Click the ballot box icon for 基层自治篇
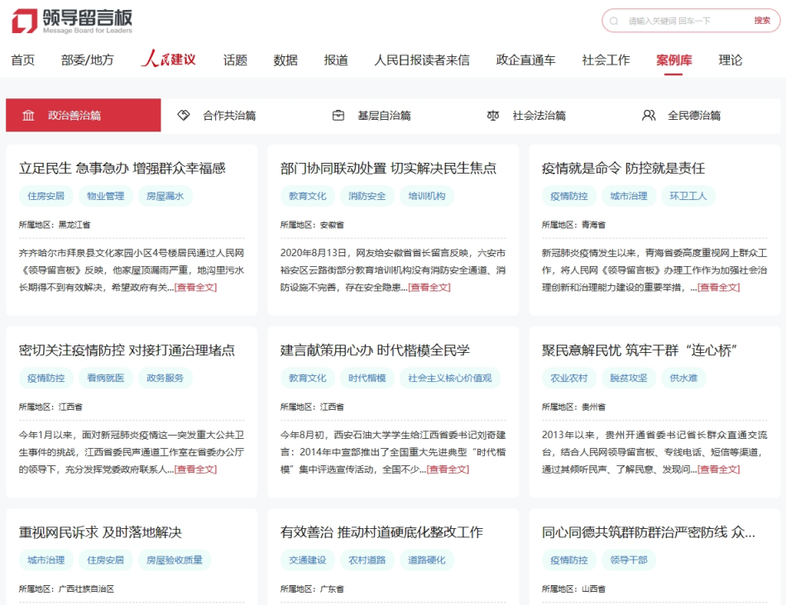The height and width of the screenshot is (605, 786). (338, 115)
